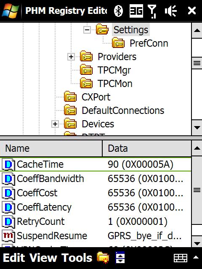Select the SuspendResume value name
Image resolution: width=202 pixels, height=269 pixels.
coord(52,236)
